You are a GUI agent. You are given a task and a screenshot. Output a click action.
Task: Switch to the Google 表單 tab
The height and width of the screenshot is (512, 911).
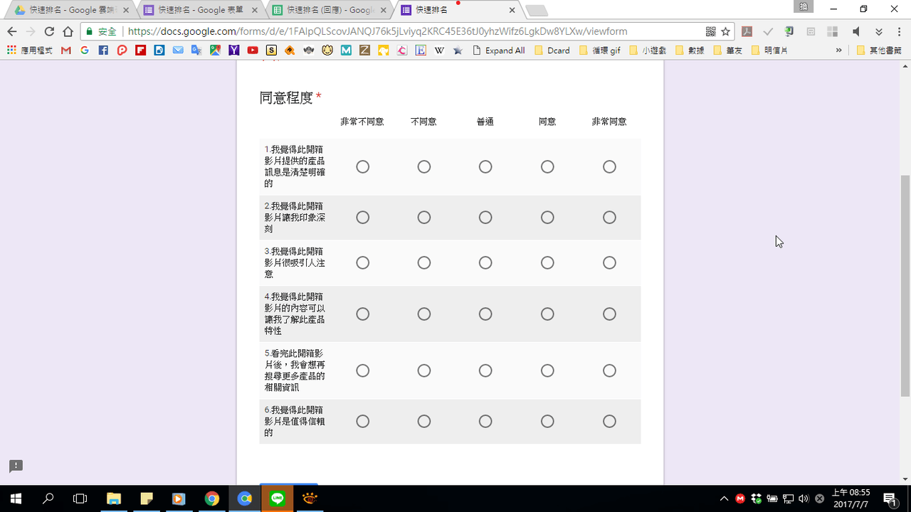200,10
